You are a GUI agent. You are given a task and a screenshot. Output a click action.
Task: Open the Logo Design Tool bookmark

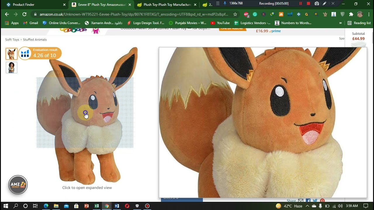tap(146, 23)
